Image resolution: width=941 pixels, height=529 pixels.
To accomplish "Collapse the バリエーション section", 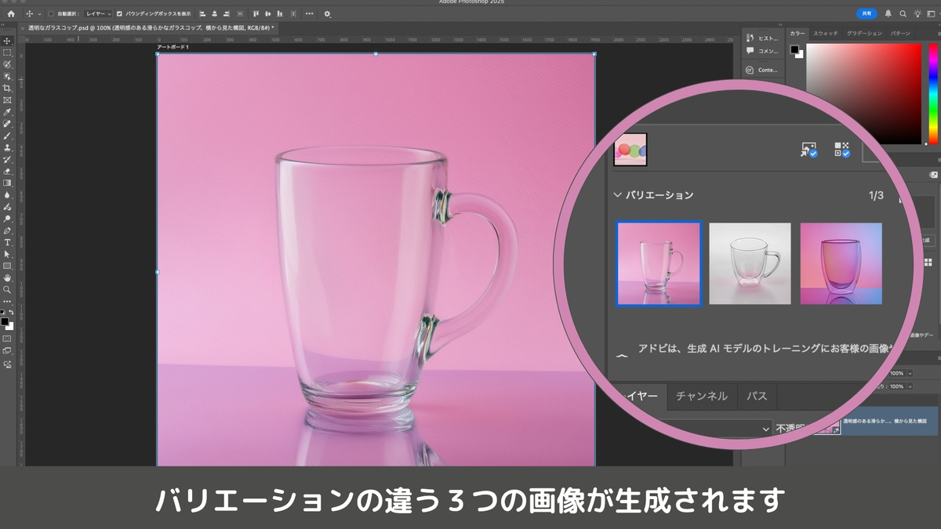I will click(618, 195).
